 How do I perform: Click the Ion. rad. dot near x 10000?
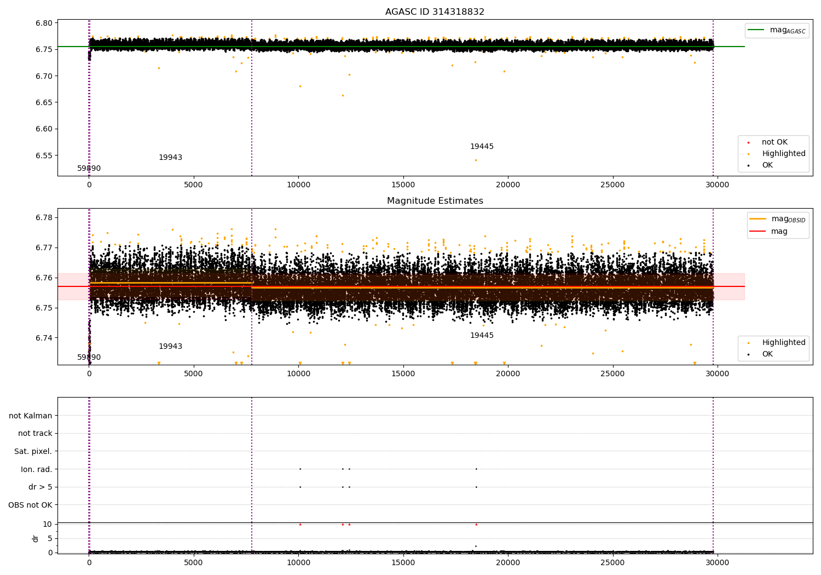coord(300,469)
